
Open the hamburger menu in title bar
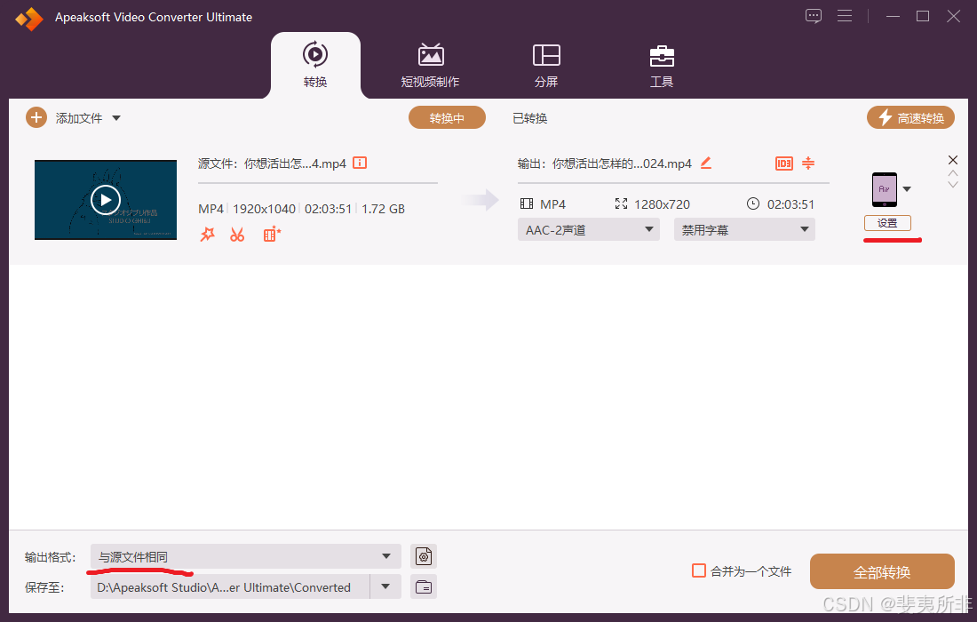click(x=845, y=16)
